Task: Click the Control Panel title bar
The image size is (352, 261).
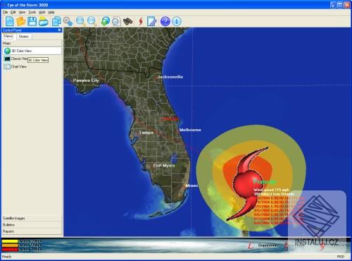Action: point(32,30)
